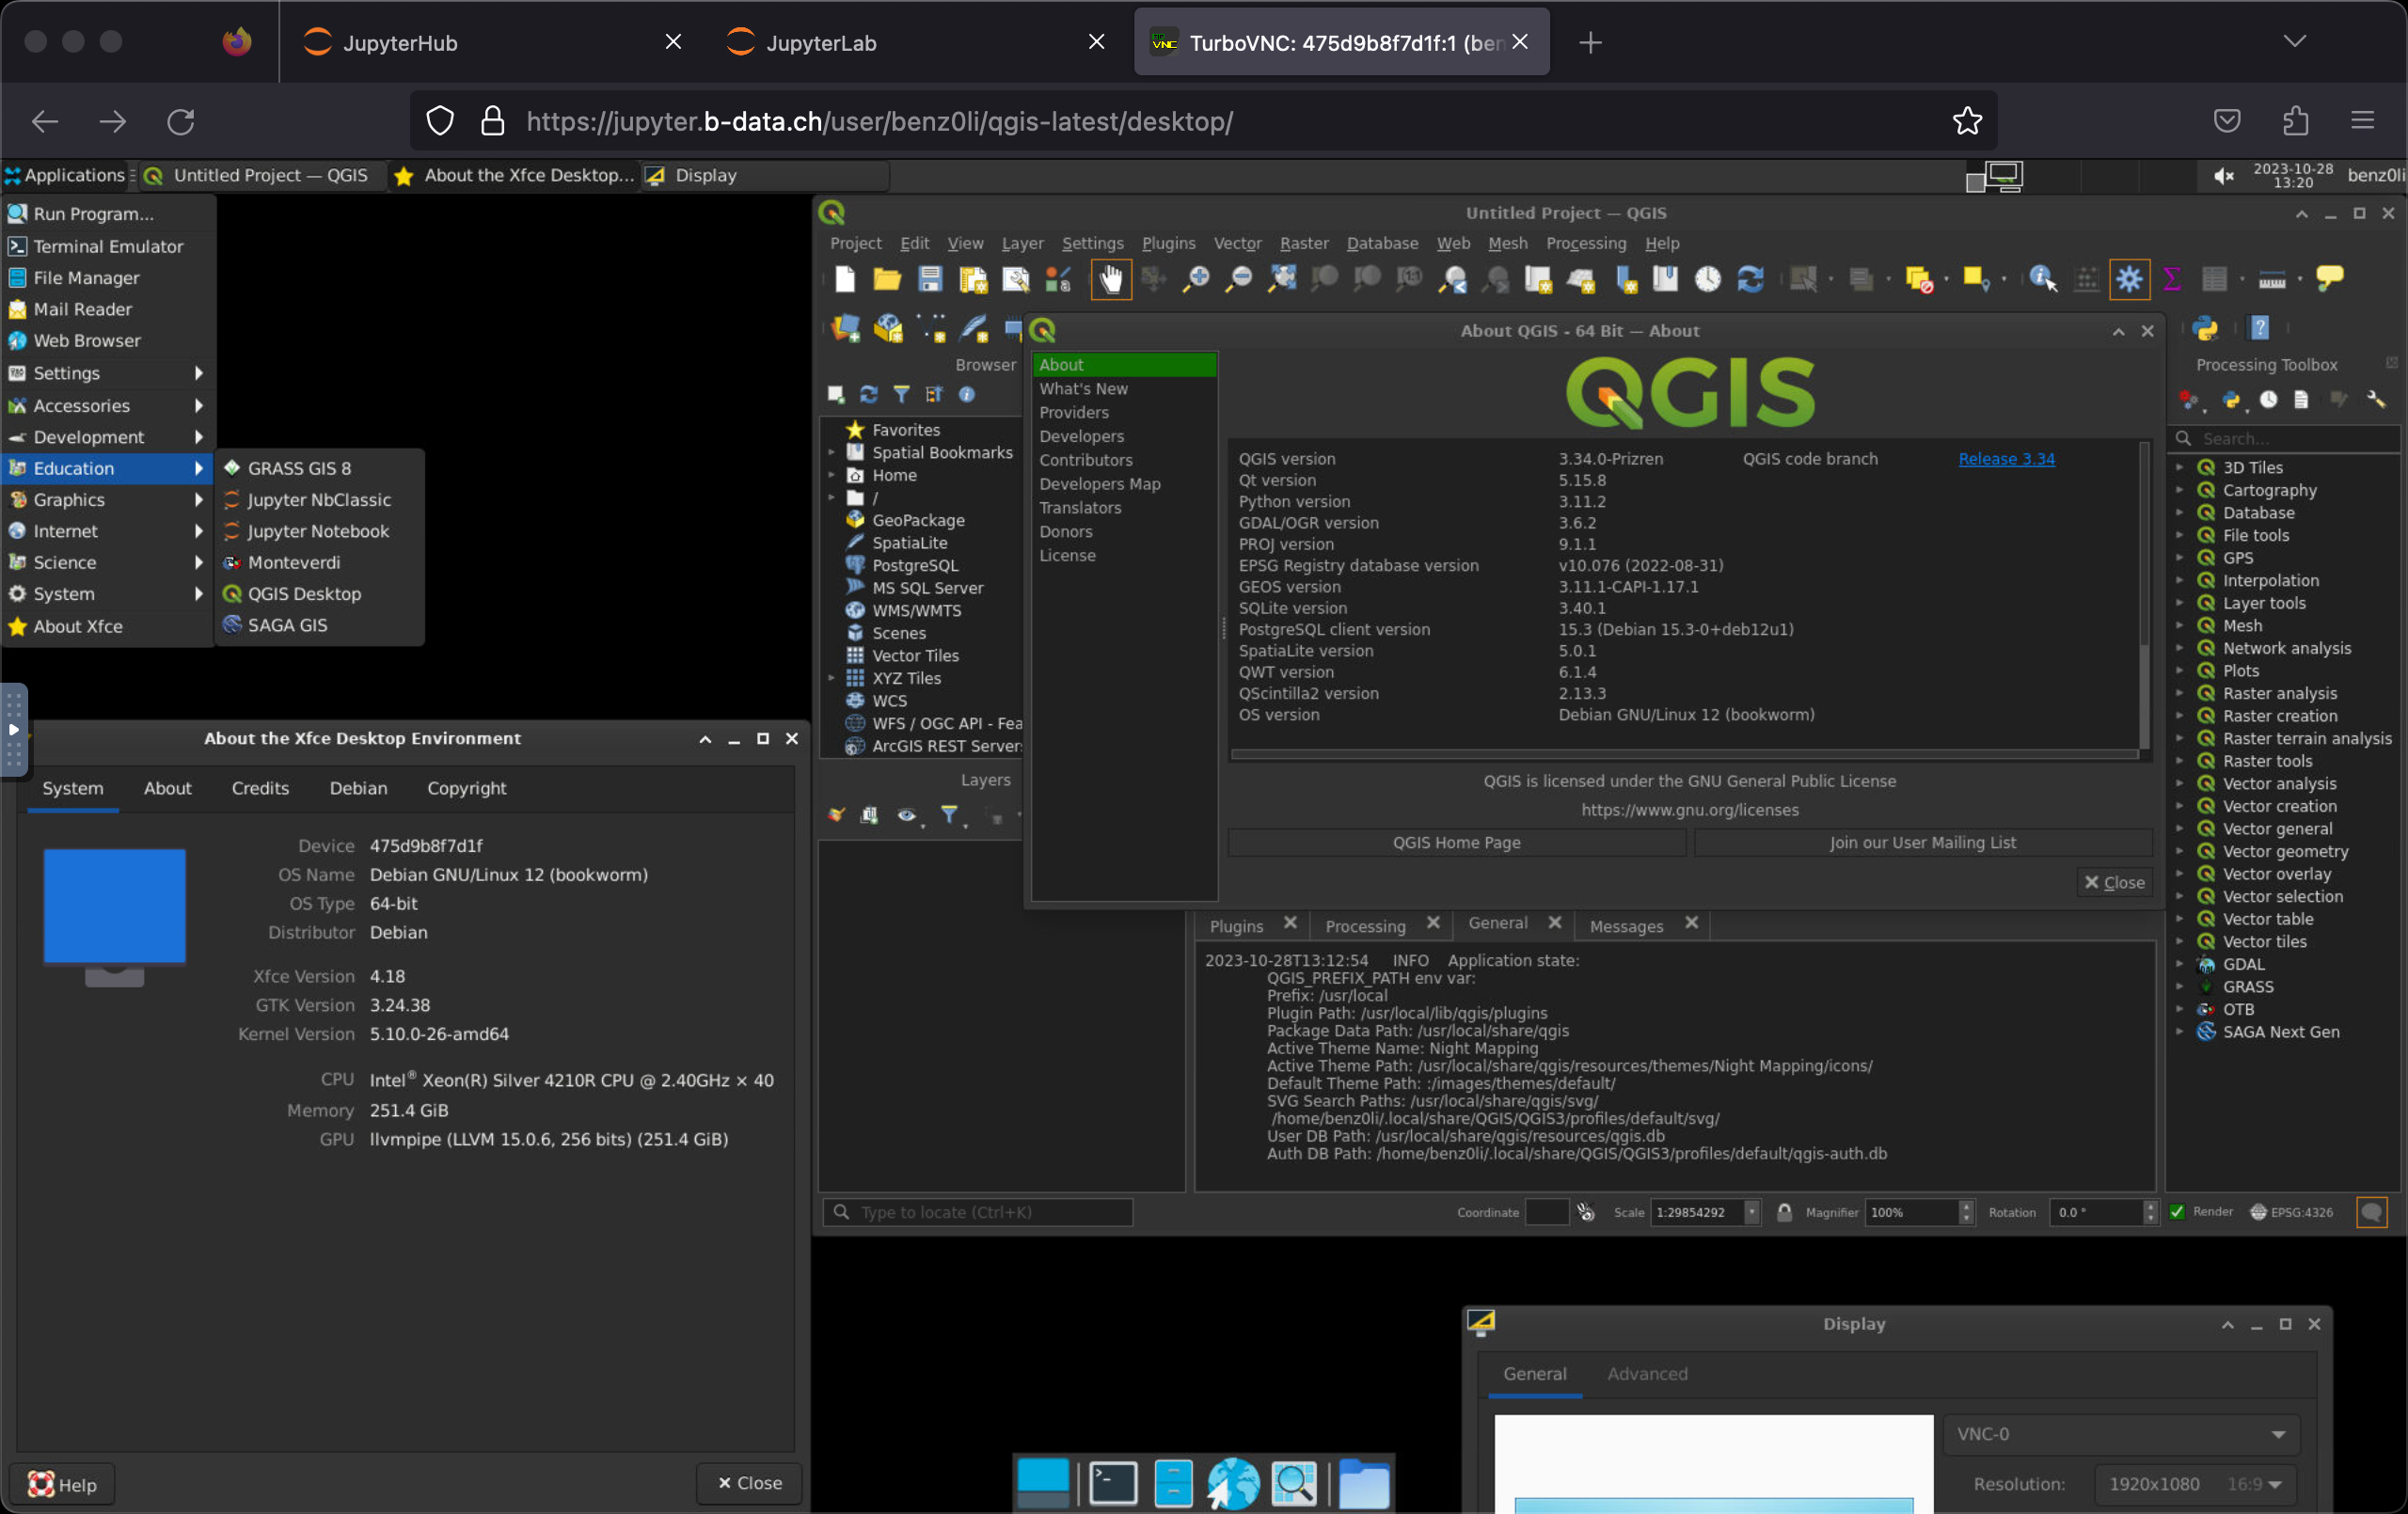Click the Refresh map canvas icon
The width and height of the screenshot is (2408, 1514).
[1750, 279]
